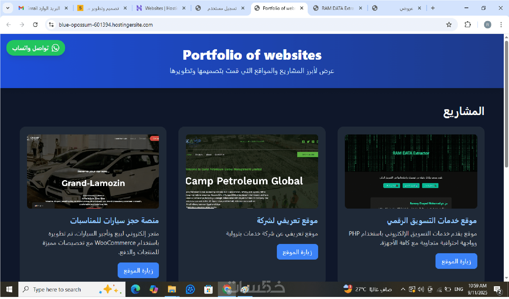The width and height of the screenshot is (509, 299).
Task: Open a new browser tab
Action: click(x=433, y=8)
